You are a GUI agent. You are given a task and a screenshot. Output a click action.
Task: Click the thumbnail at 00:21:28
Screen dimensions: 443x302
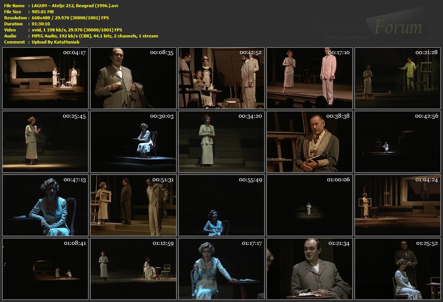click(398, 78)
